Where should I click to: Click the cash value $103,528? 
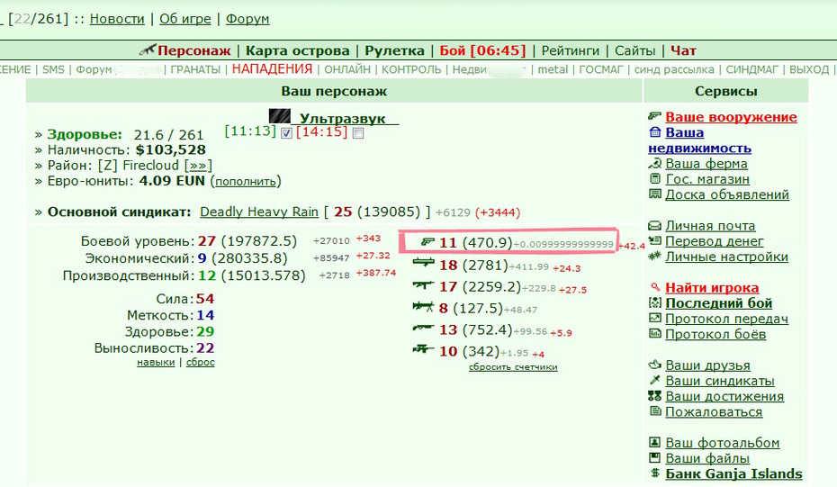(171, 149)
